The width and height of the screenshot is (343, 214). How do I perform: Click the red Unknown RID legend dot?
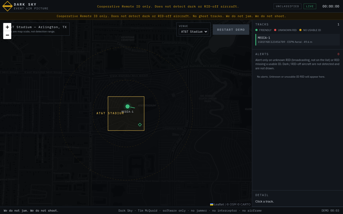(275, 30)
